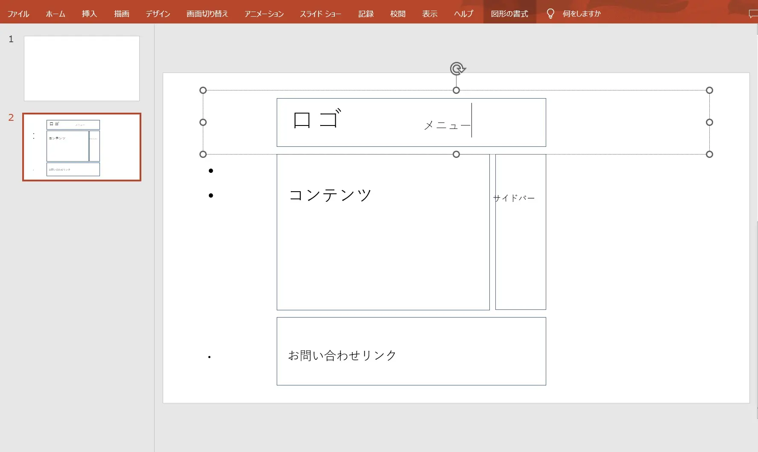Switch to the アニメーション tab
The width and height of the screenshot is (758, 452).
click(x=263, y=13)
